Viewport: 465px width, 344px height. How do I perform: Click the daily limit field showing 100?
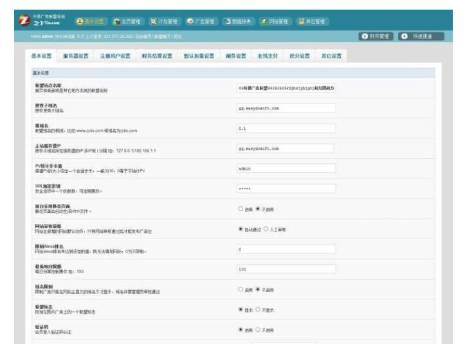(286, 269)
